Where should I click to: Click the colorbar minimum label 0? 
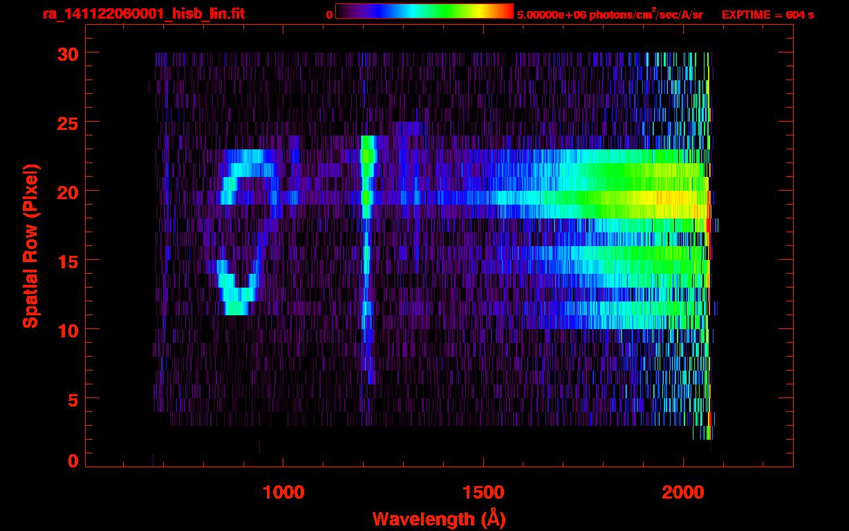click(x=329, y=15)
